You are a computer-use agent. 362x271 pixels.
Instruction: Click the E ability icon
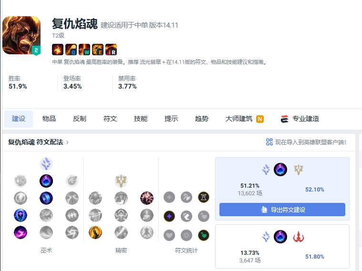[x=98, y=50]
